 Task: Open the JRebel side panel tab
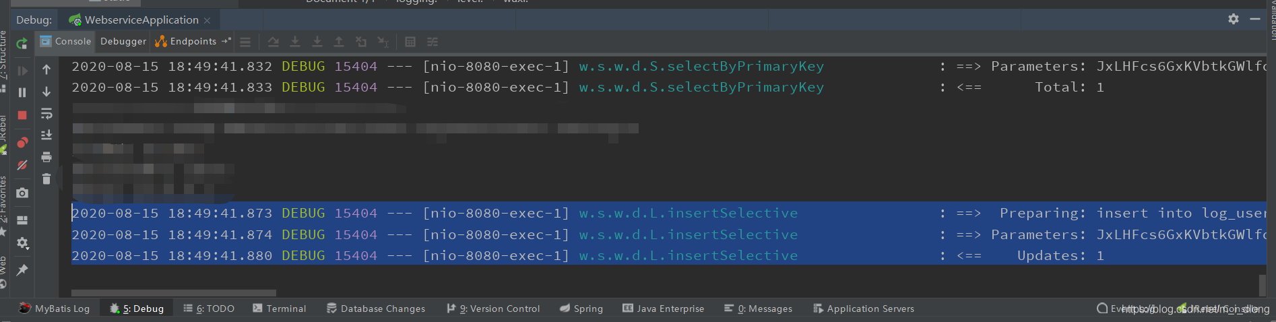[4, 135]
